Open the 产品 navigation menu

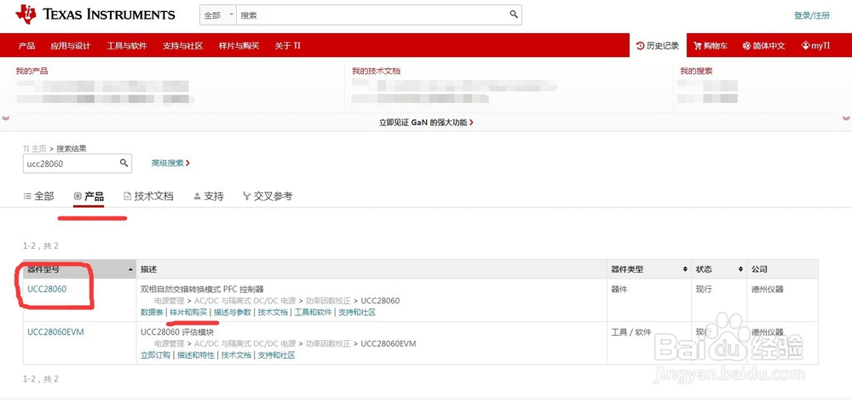[x=26, y=46]
